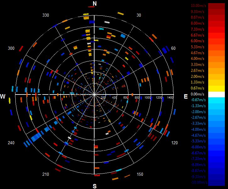The height and width of the screenshot is (189, 228).
Task: Click the 2.00m/s legend label
Action: (x=198, y=77)
